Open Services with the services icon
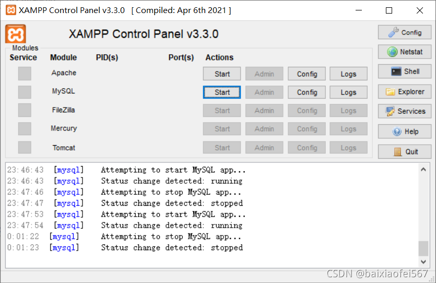The image size is (436, 283). (x=405, y=111)
